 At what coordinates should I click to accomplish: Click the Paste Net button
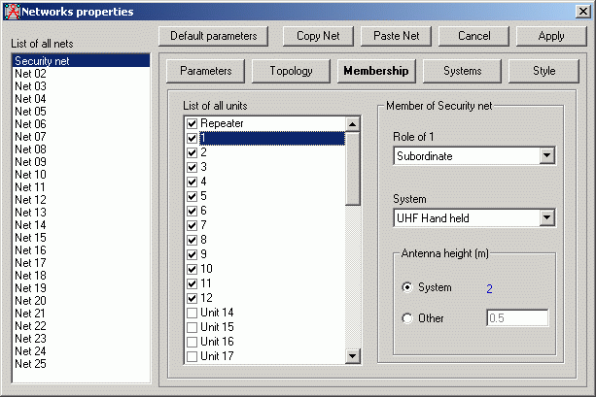coord(396,36)
